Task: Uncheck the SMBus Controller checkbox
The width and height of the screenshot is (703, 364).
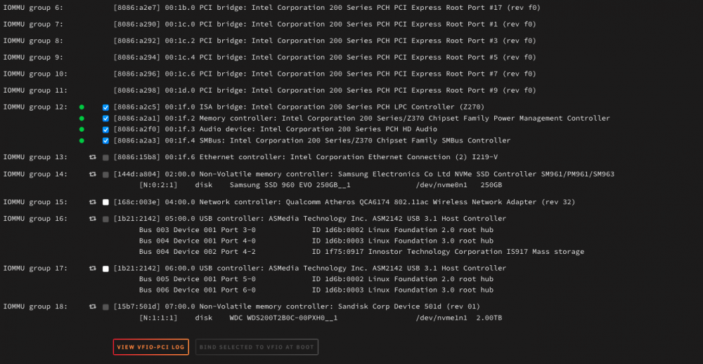Action: pyautogui.click(x=106, y=141)
